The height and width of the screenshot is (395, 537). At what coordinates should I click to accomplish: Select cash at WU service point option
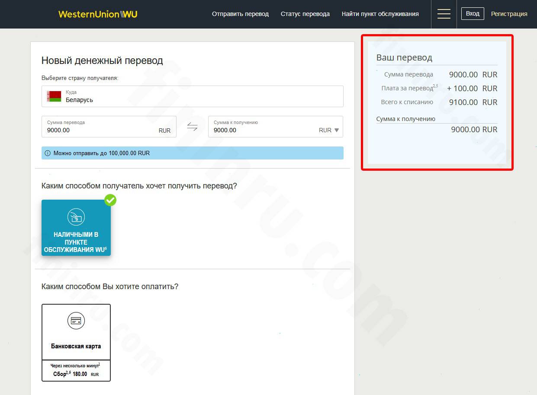(x=76, y=228)
